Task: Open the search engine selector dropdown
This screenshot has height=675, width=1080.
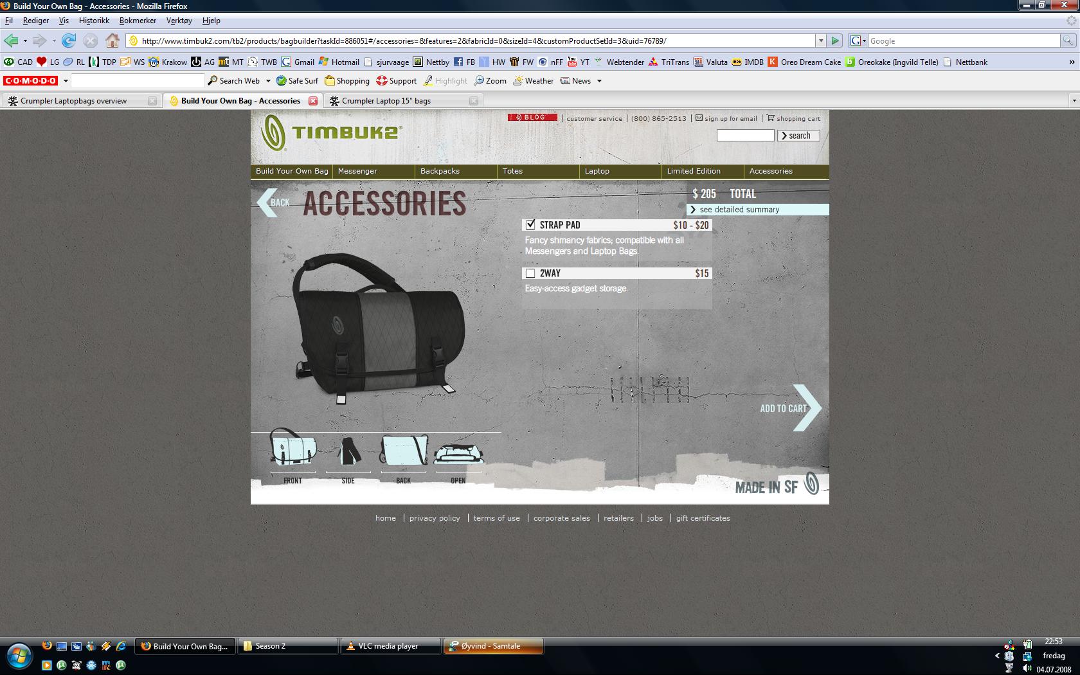Action: click(858, 40)
